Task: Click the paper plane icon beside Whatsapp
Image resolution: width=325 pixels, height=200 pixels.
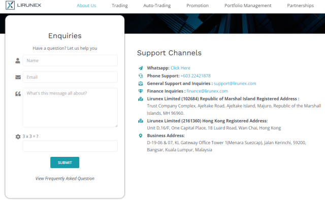Action: point(141,68)
